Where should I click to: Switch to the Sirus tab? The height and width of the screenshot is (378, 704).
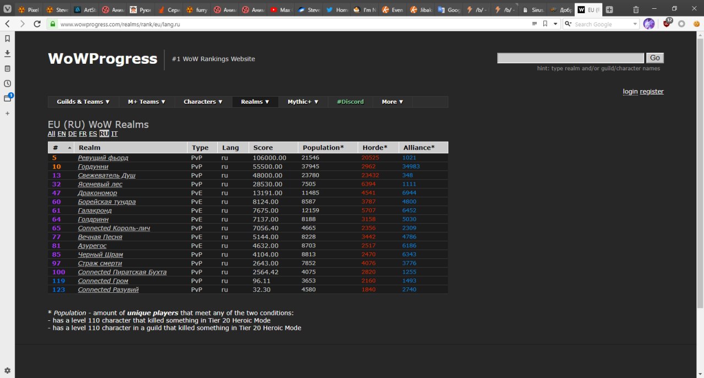click(533, 9)
